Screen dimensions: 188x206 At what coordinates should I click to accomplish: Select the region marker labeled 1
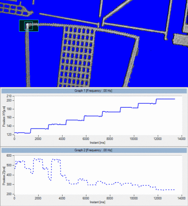[29, 26]
